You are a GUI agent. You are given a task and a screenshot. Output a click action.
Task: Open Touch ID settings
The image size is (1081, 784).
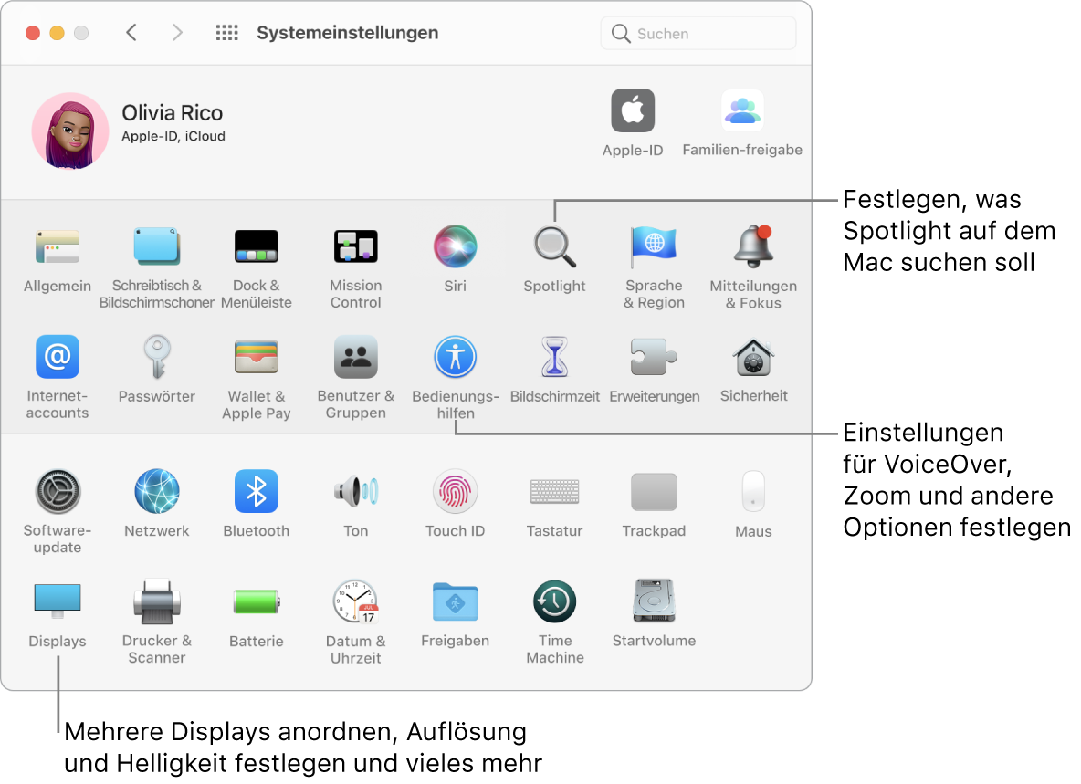[455, 491]
